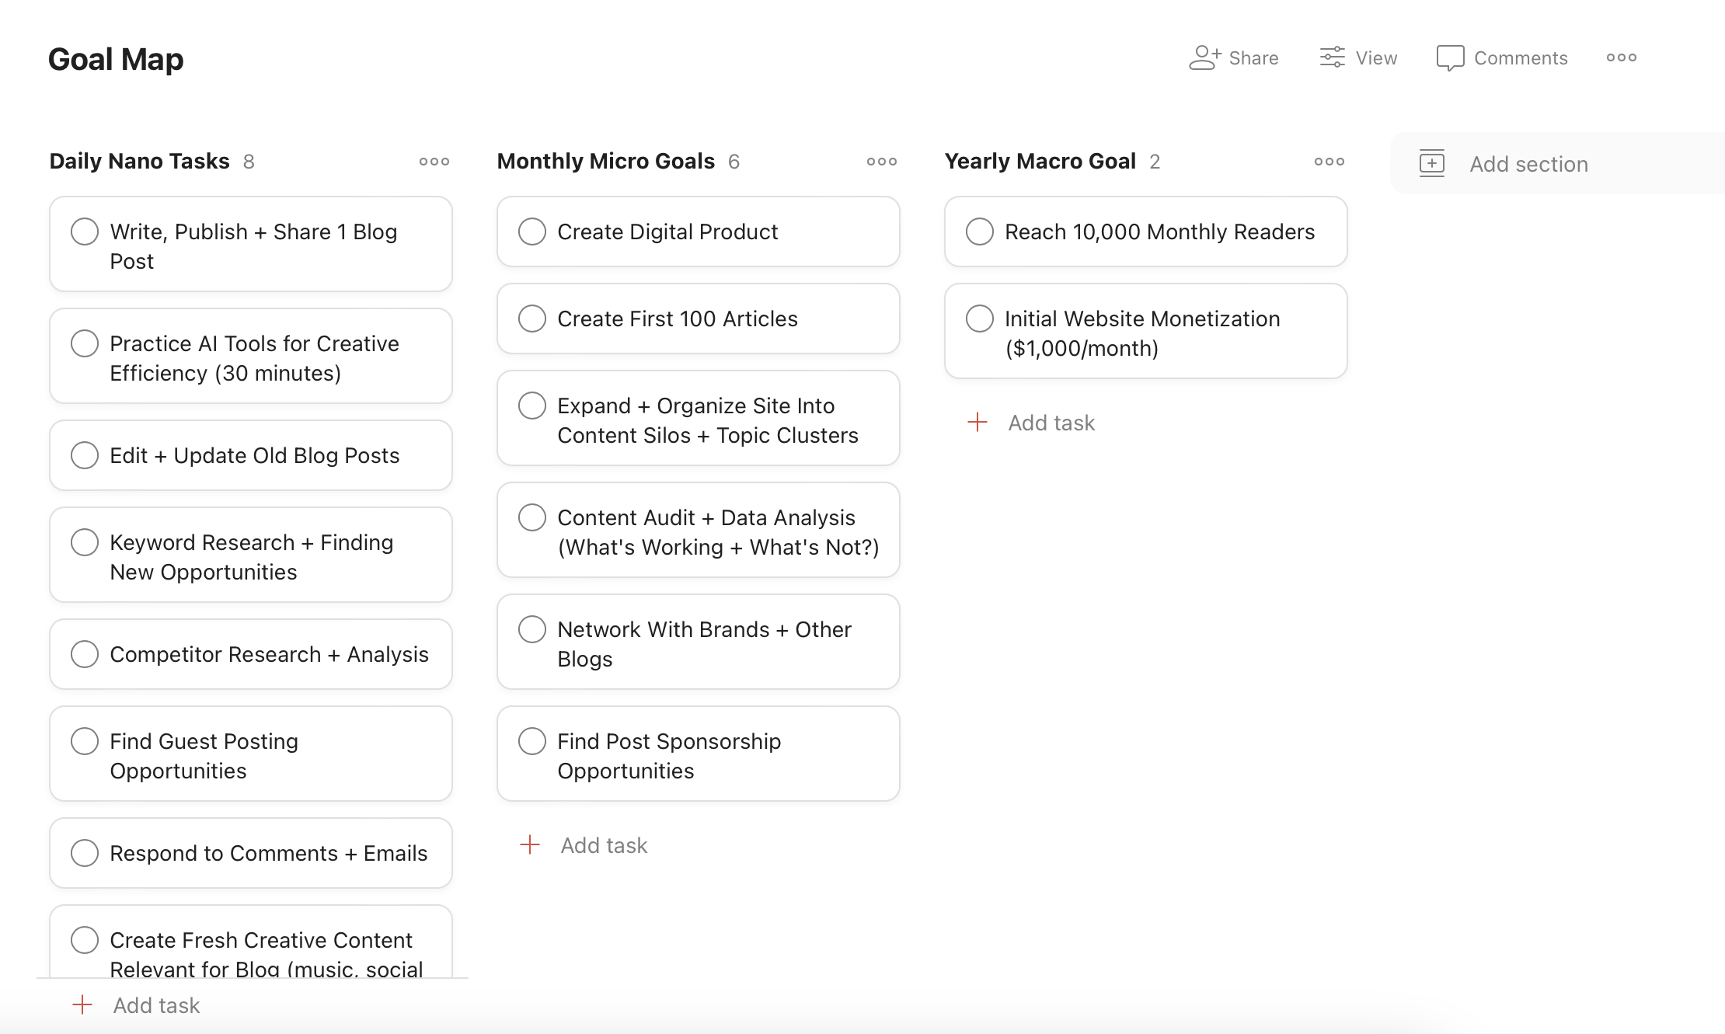Open the Comments speech bubble icon

click(1450, 57)
